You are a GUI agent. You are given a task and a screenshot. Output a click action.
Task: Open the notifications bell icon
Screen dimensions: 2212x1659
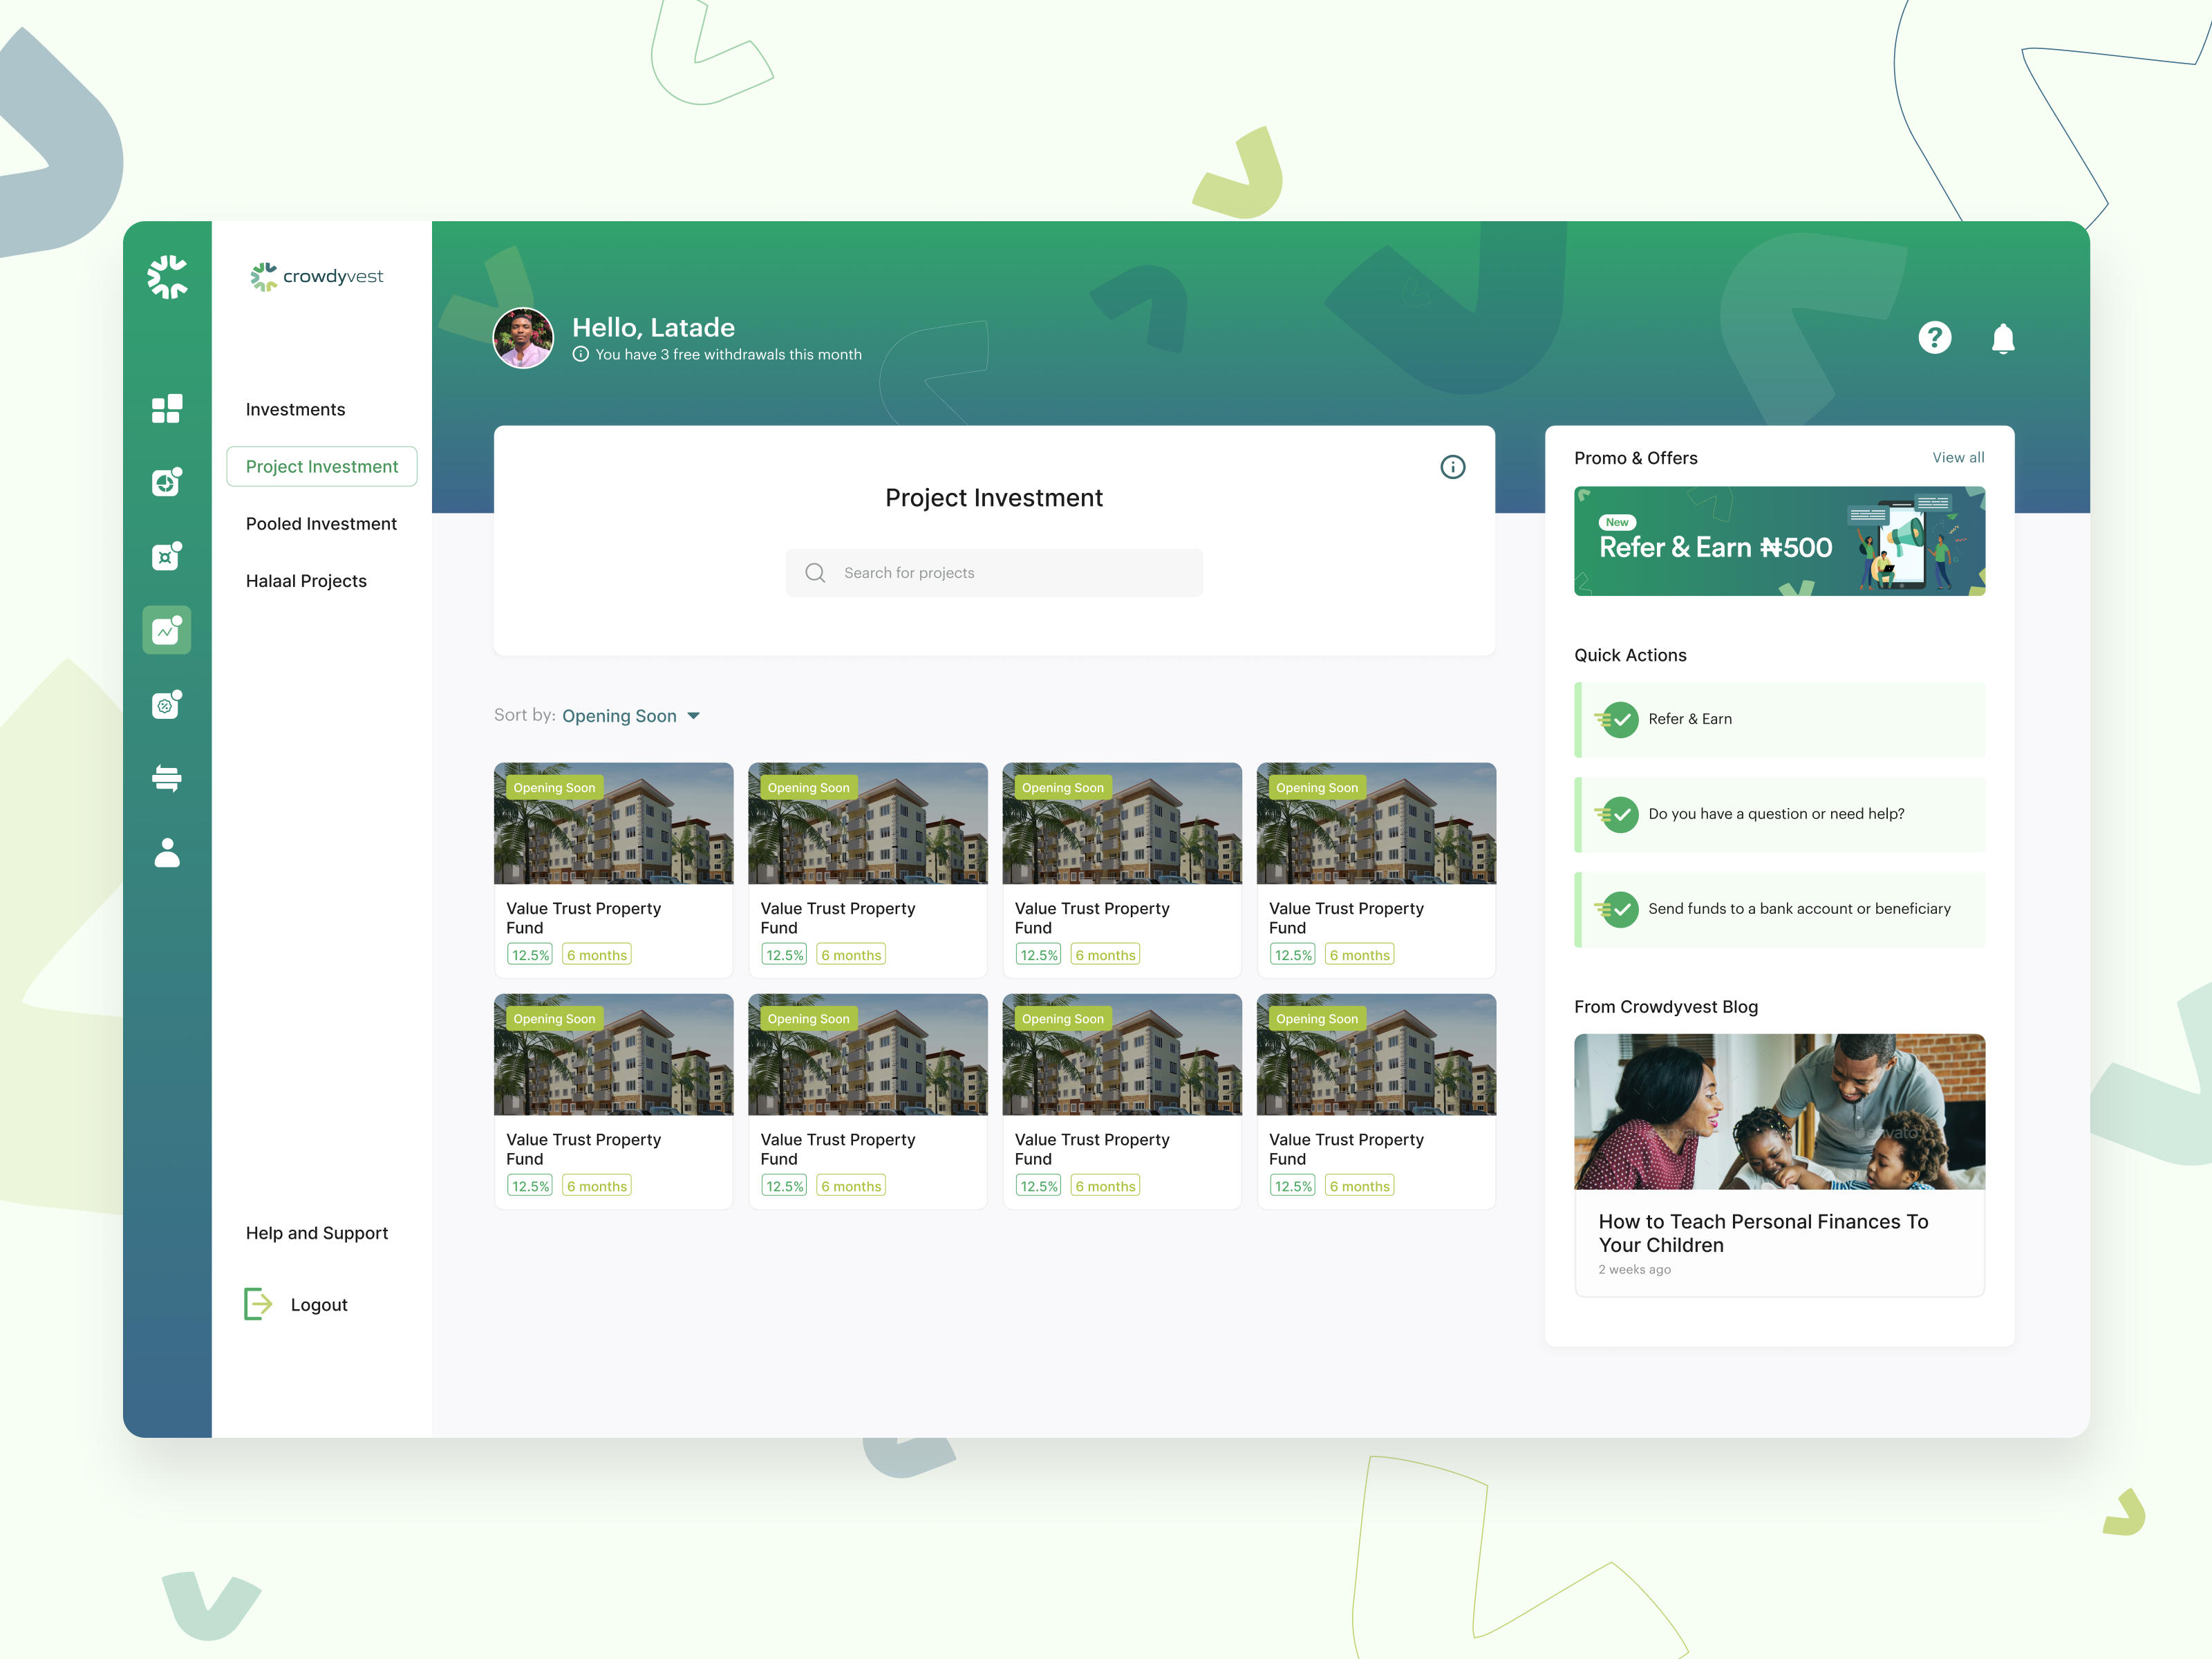[x=2002, y=339]
